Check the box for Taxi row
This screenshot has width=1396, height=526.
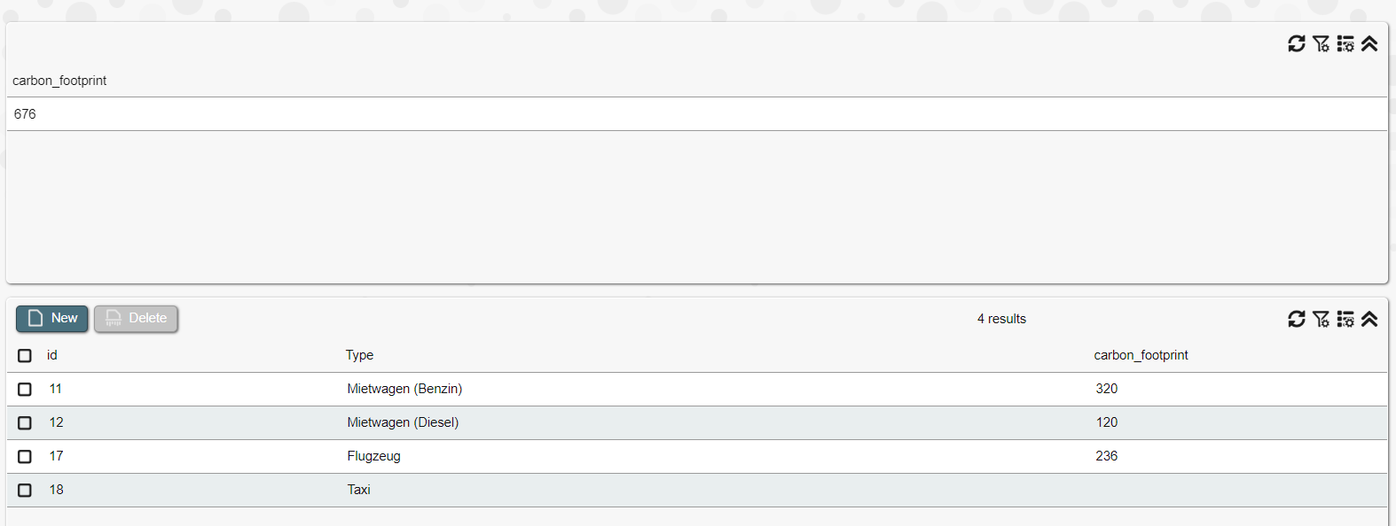click(25, 490)
